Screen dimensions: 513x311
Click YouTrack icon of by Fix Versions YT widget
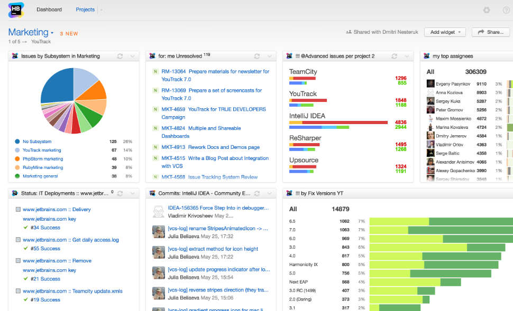pyautogui.click(x=289, y=193)
